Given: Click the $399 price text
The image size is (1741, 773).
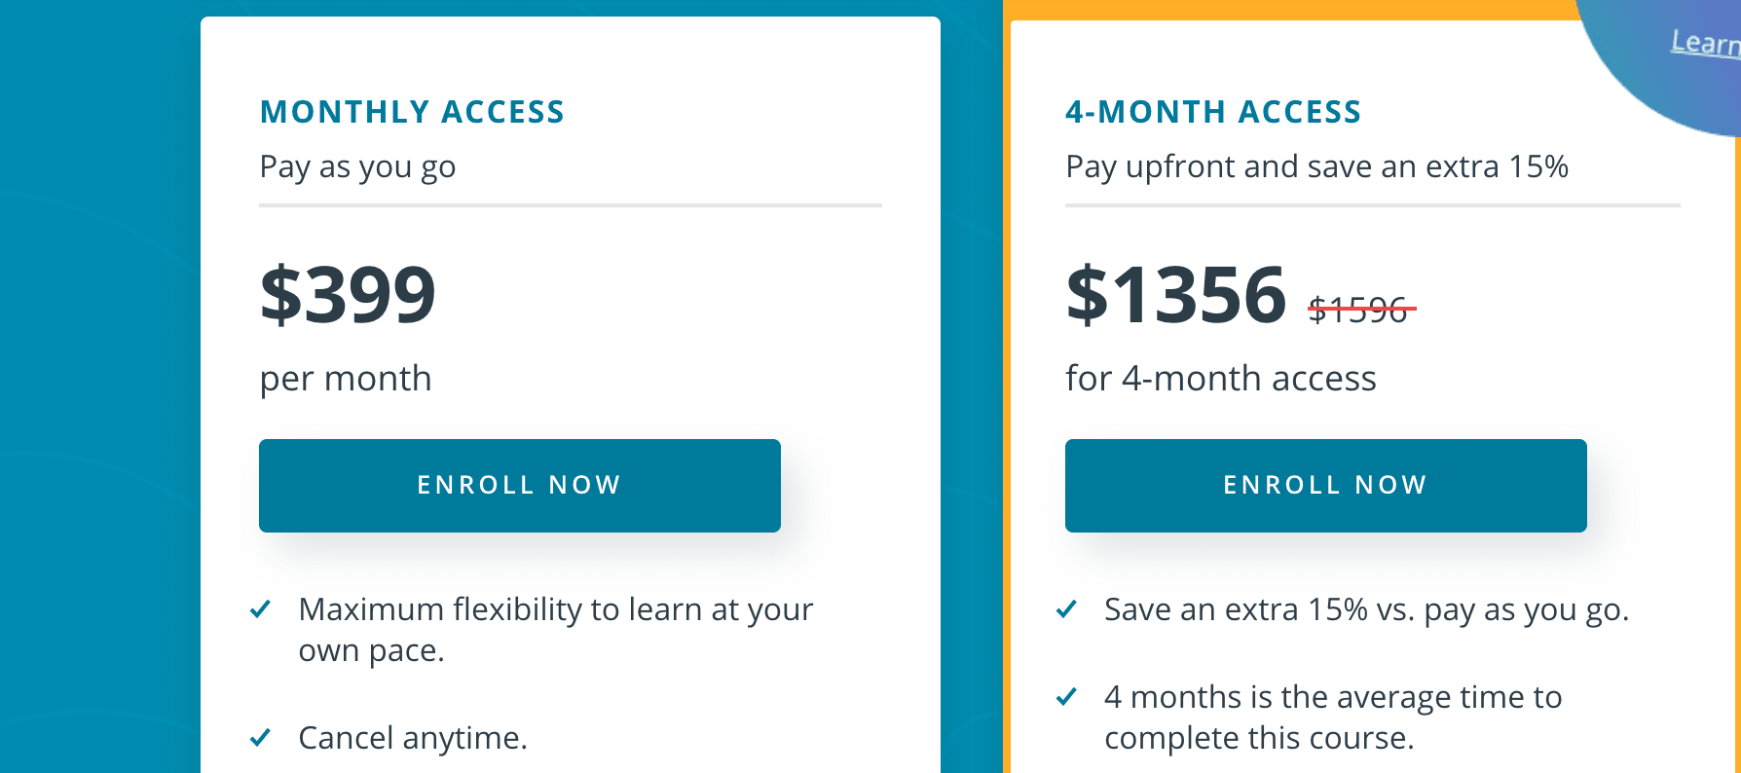Looking at the screenshot, I should [348, 294].
